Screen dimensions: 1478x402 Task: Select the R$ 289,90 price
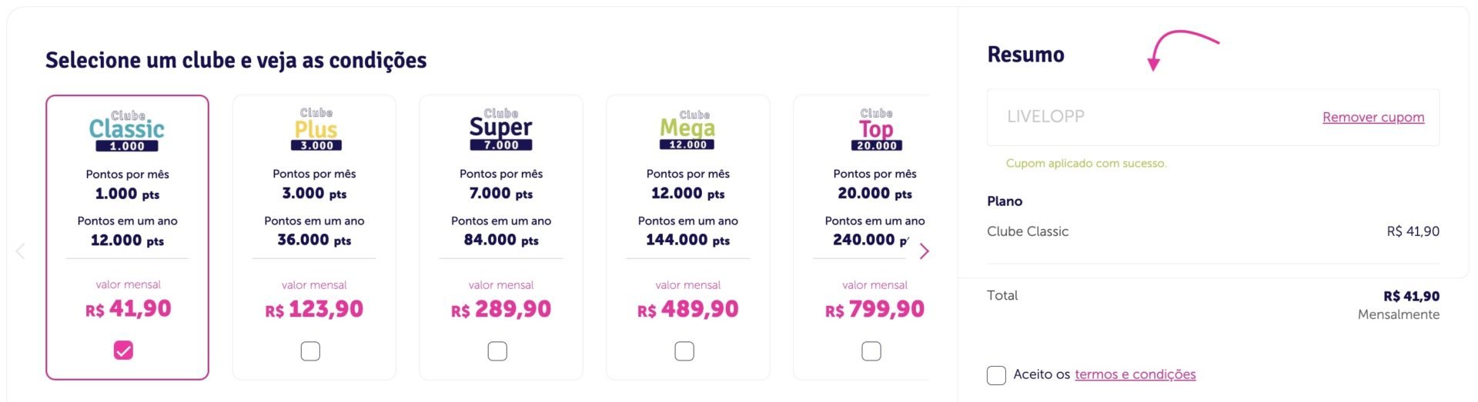(501, 309)
